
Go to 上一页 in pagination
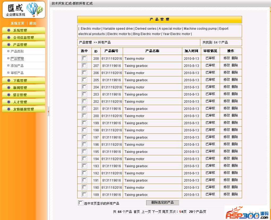146,212
